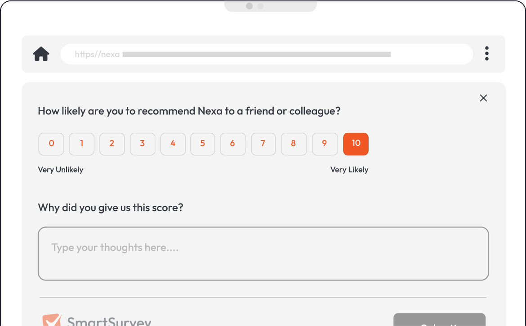Select the middle rating 5
This screenshot has width=526, height=326.
(203, 144)
